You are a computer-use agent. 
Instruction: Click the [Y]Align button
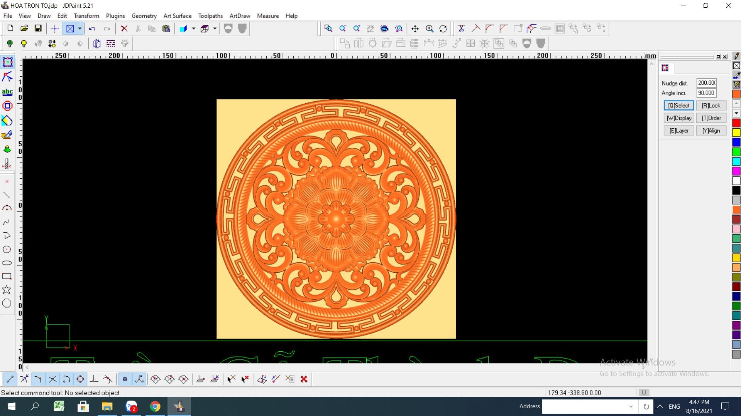pos(711,131)
